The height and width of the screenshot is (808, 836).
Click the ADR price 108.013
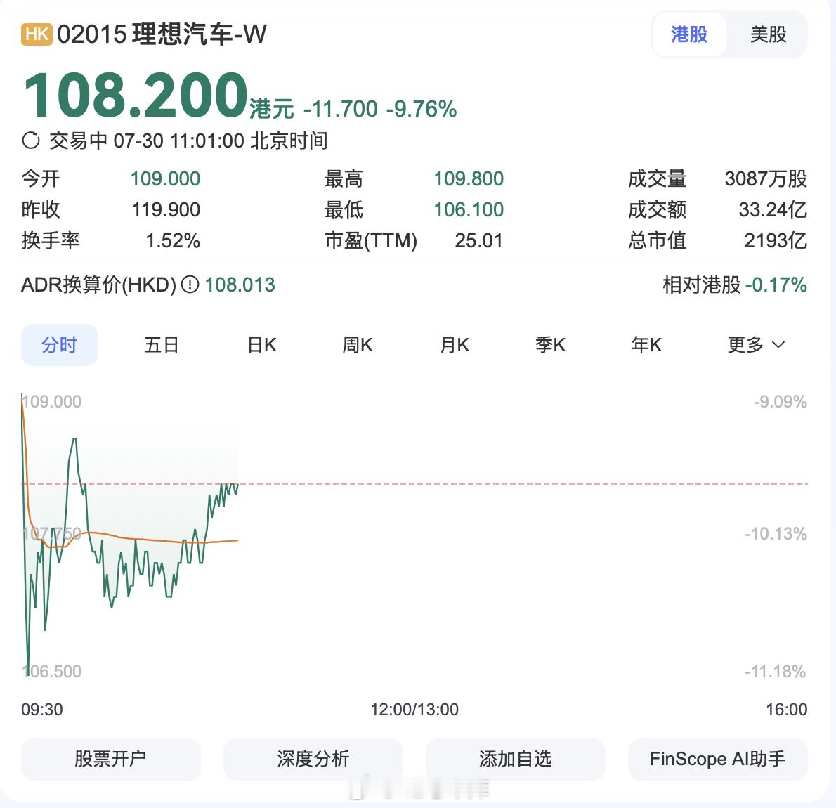point(240,285)
